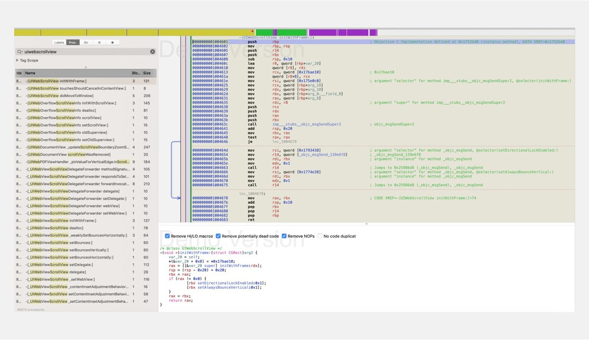Toggle Remove HI/LO macros checkbox
Screen dimensions: 589x340
click(x=167, y=236)
